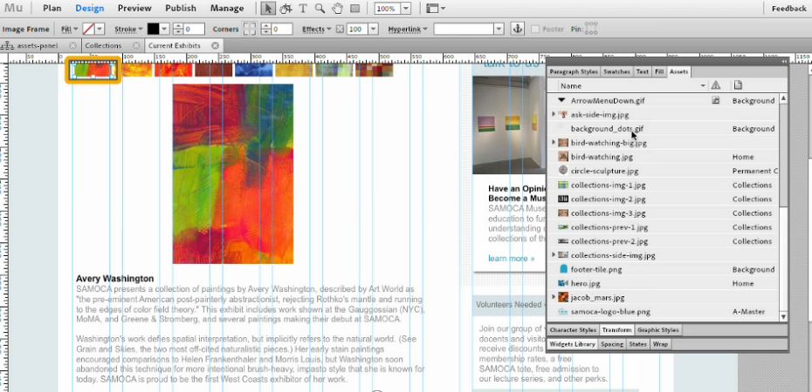812x392 pixels.
Task: Click the fill color swatch (none)
Action: [88, 30]
